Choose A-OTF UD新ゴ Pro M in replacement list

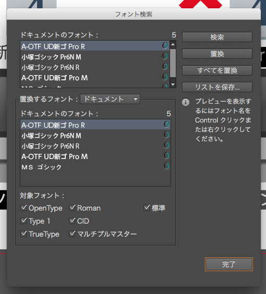[x=95, y=156]
